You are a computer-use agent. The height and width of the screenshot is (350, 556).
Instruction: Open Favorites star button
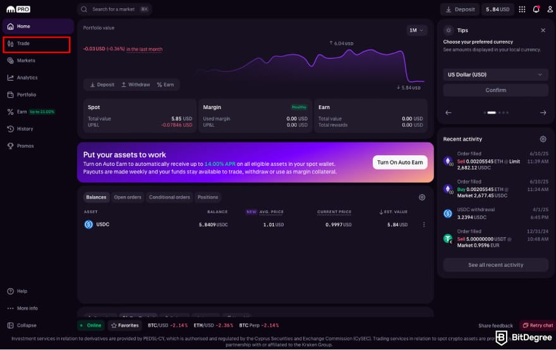click(x=125, y=325)
